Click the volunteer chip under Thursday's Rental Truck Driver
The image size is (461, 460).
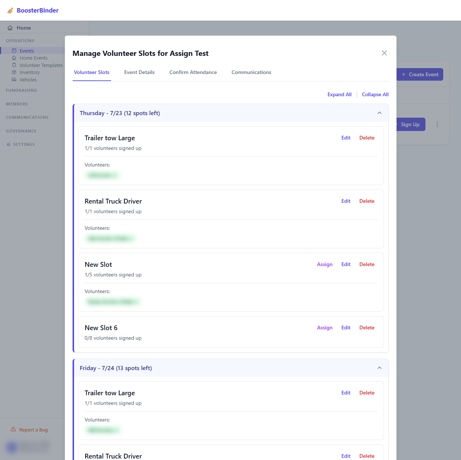[110, 238]
